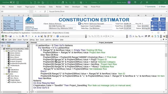Open Project Explorer icon in VBA toolbar

point(45,36)
